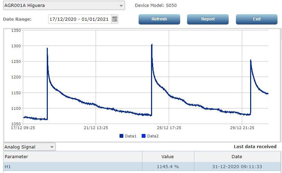Viewport: 282px width, 173px height.
Task: Toggle the Data2 series legend label
Action: tap(153, 136)
